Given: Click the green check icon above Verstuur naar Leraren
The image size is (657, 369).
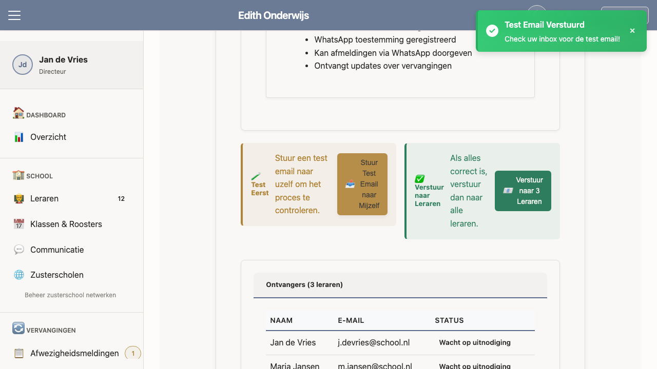Looking at the screenshot, I should pyautogui.click(x=420, y=179).
